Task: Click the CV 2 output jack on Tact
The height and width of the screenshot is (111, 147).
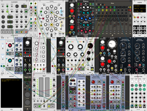Action: tap(49, 106)
